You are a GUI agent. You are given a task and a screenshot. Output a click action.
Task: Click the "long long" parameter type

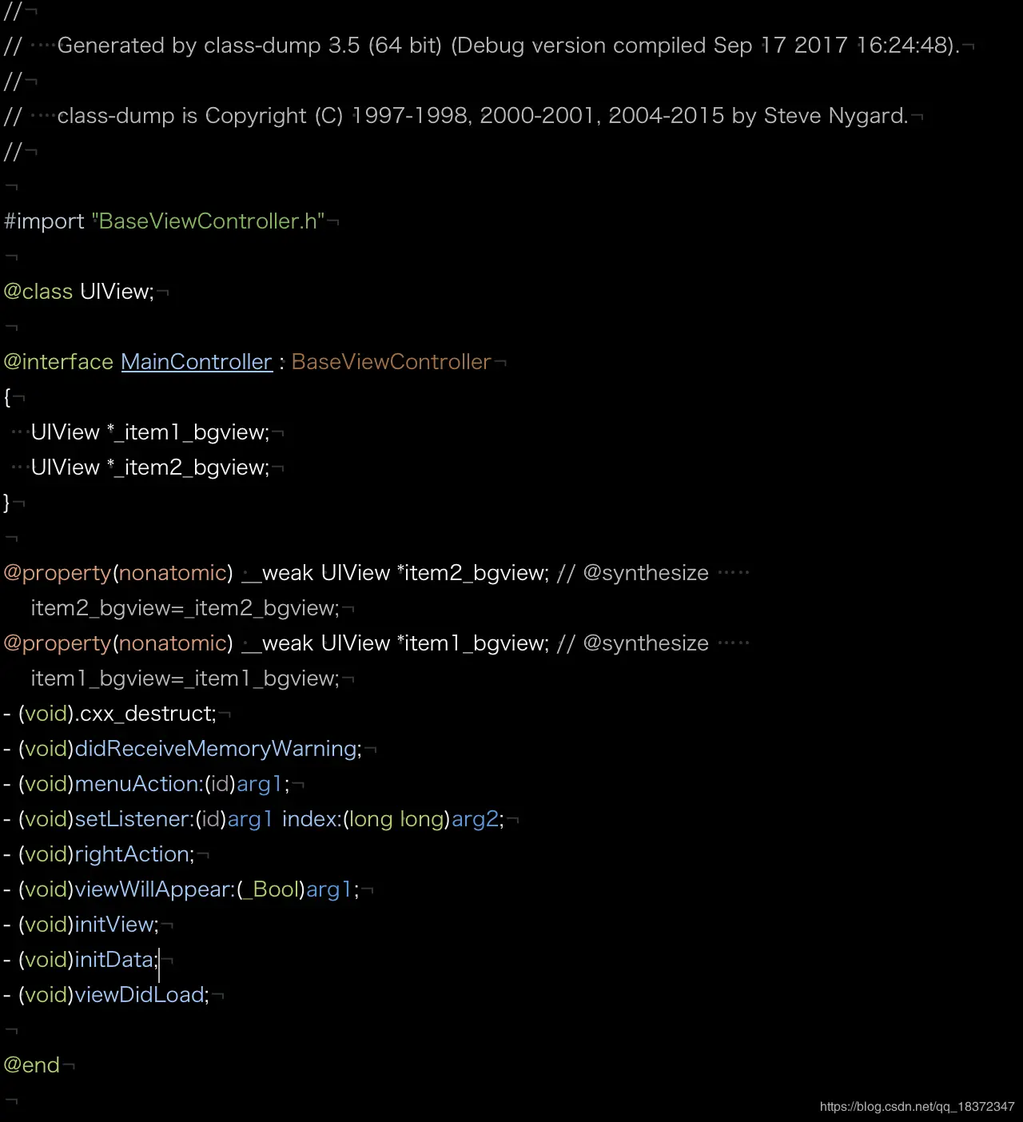tap(396, 819)
